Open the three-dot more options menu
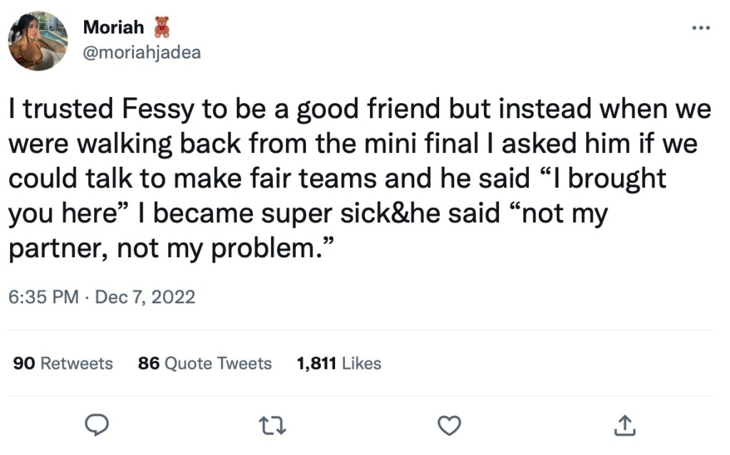 [x=701, y=28]
